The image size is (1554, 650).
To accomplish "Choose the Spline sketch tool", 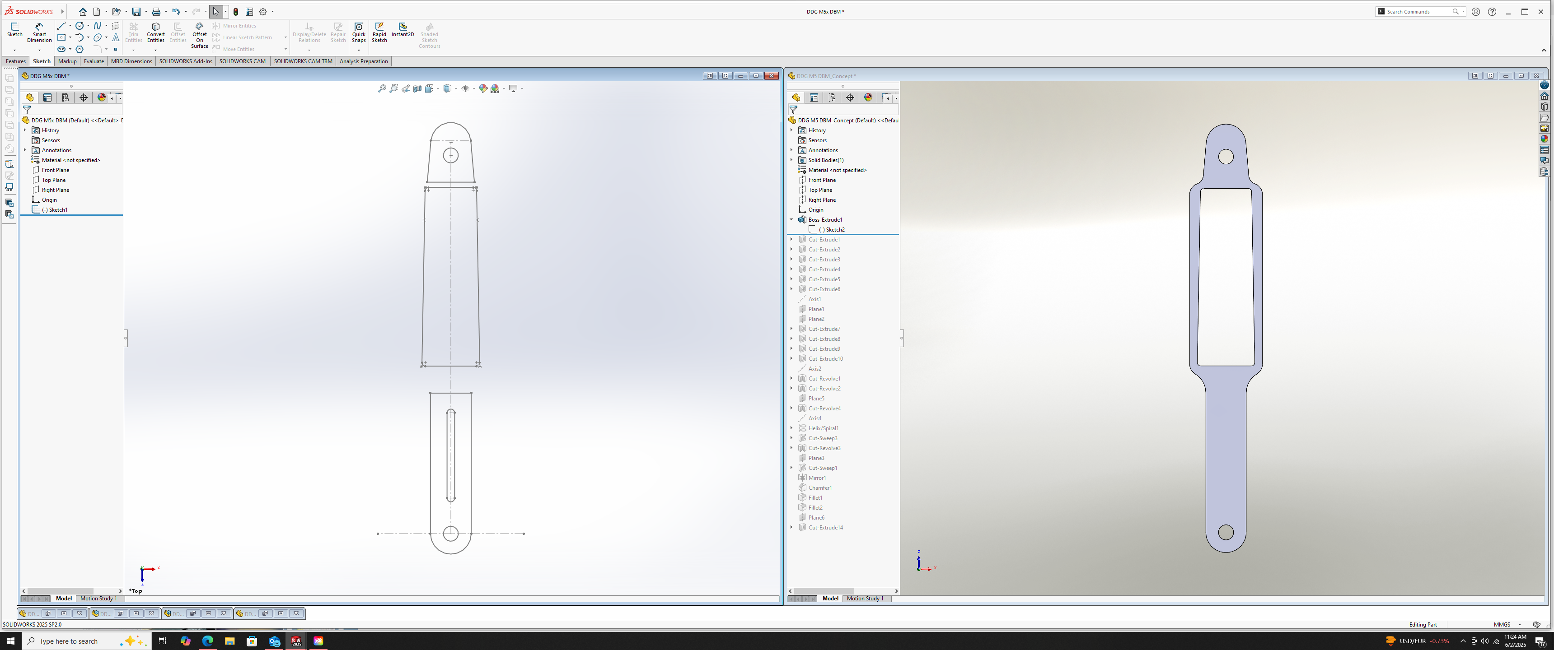I will coord(97,26).
